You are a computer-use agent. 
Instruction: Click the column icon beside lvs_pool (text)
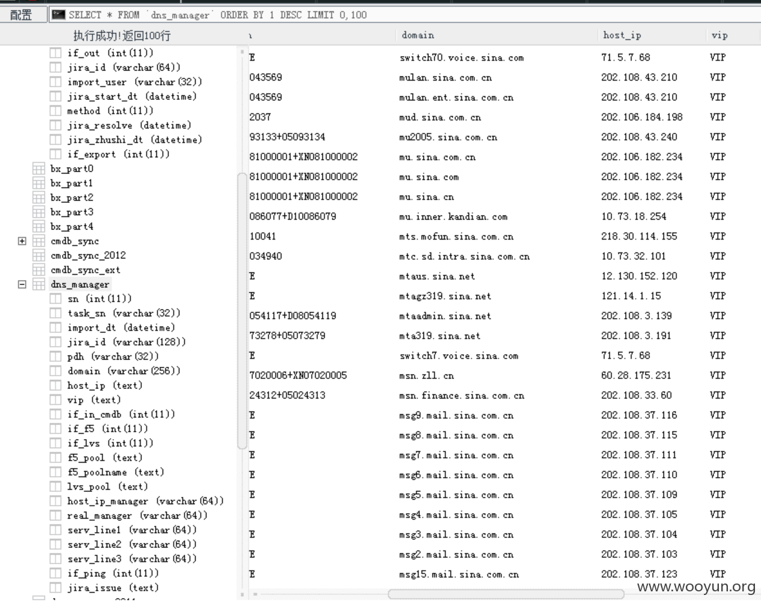pyautogui.click(x=55, y=487)
